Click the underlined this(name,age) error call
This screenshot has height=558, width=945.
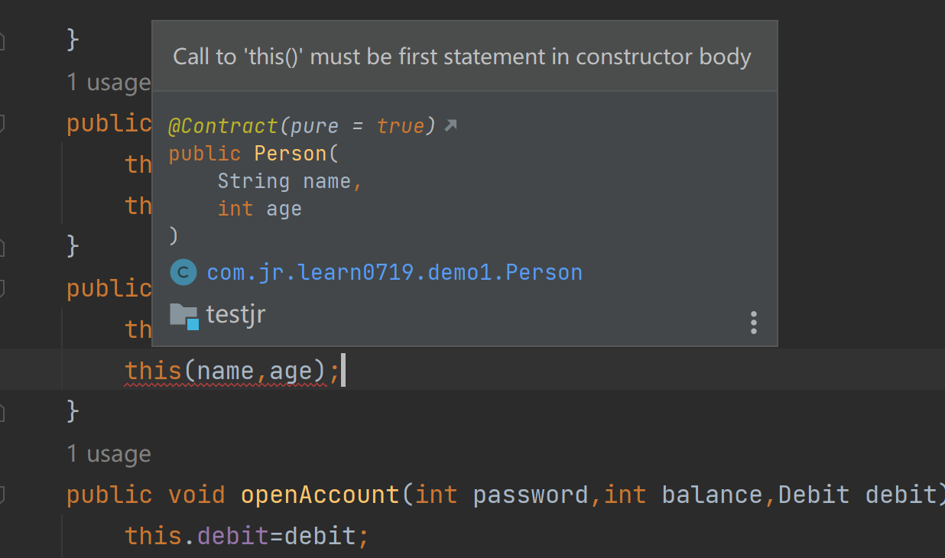[x=227, y=371]
